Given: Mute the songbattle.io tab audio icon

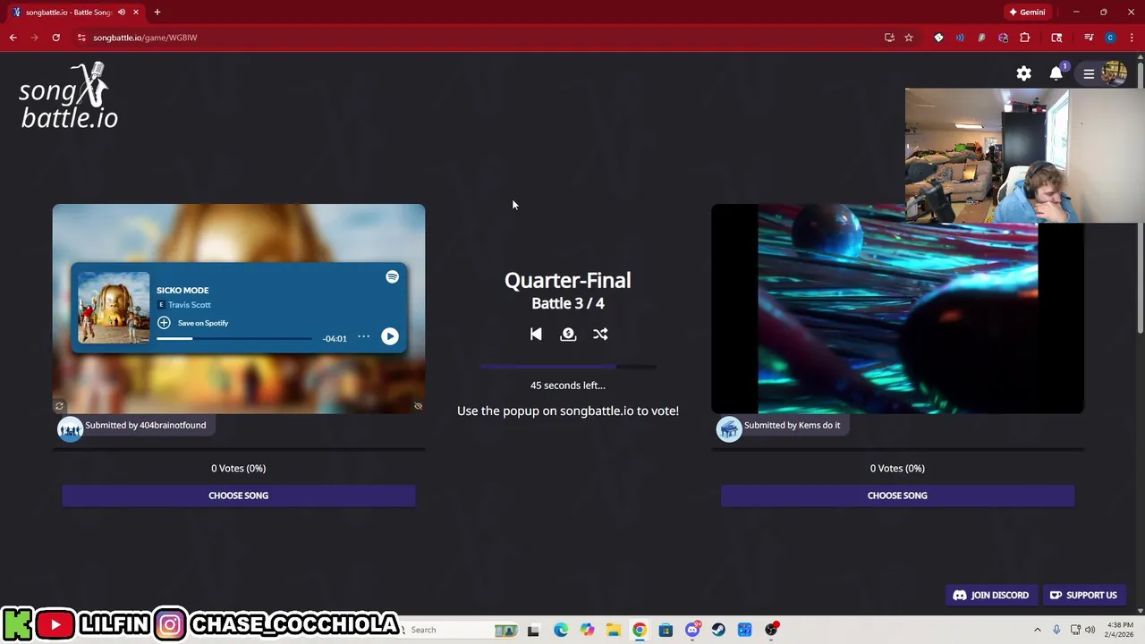Looking at the screenshot, I should [x=121, y=13].
